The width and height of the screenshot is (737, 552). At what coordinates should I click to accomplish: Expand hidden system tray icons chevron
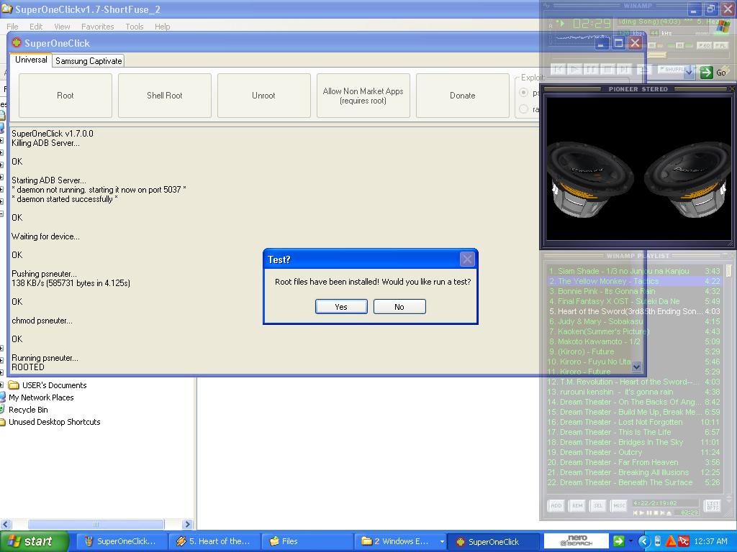point(644,541)
